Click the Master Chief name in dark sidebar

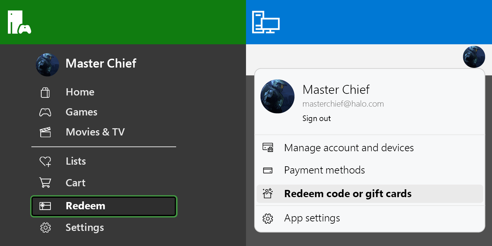[101, 63]
